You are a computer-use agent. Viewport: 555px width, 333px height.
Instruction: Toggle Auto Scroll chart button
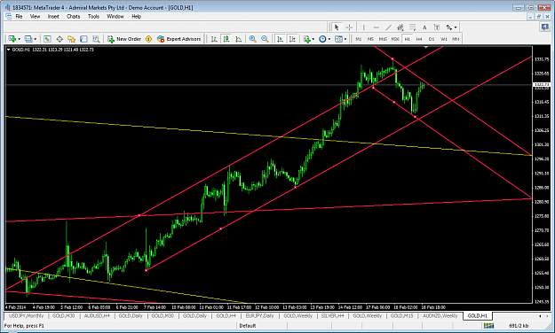pyautogui.click(x=280, y=39)
